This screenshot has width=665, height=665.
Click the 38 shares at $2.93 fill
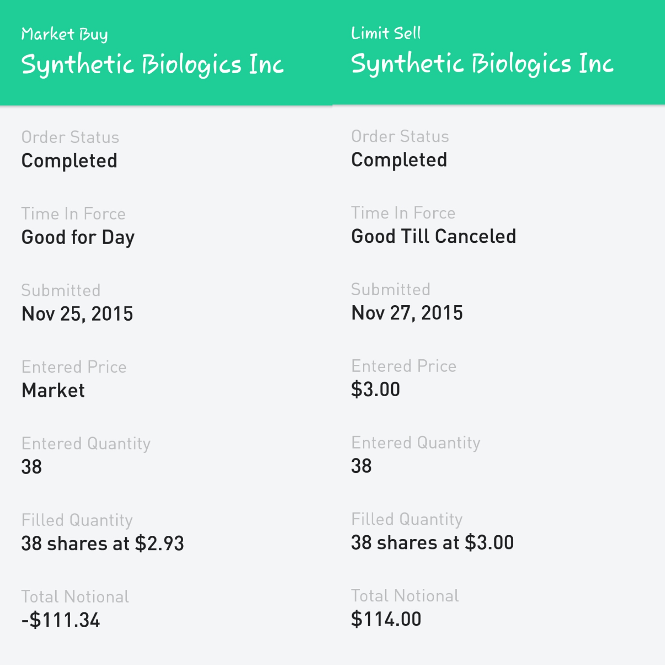click(102, 543)
